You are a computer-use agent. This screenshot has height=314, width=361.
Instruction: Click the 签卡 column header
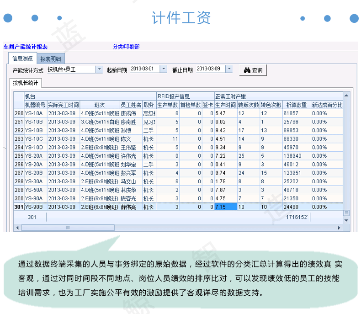click(207, 105)
